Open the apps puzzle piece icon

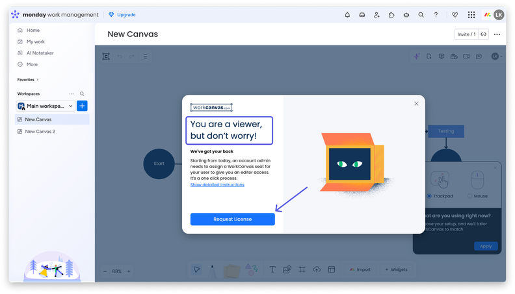[x=391, y=15]
